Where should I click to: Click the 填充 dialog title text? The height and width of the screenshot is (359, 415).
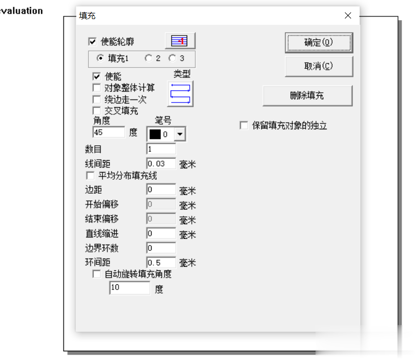click(87, 16)
